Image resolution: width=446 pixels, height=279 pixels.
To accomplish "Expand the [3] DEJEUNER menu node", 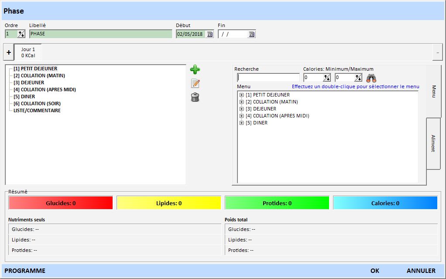I will [x=241, y=109].
